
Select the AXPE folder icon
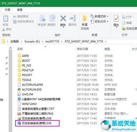pos(19,56)
